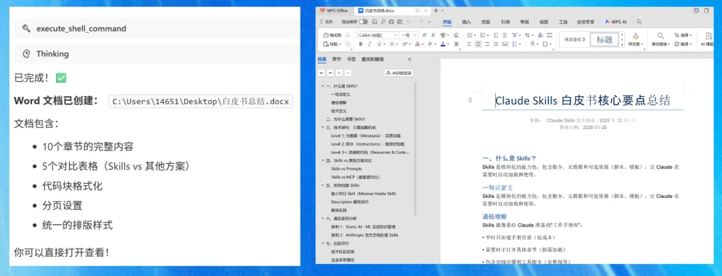Collapse the 一、什么是 Skills? outline node
722x276 pixels.
323,86
